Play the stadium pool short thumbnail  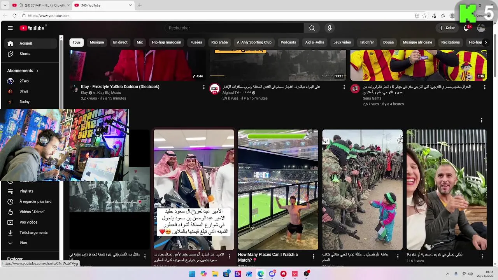278,190
